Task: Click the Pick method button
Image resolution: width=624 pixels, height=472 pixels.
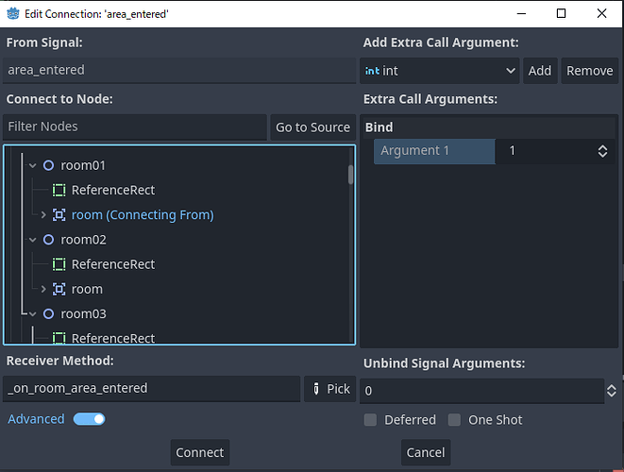Action: 329,389
